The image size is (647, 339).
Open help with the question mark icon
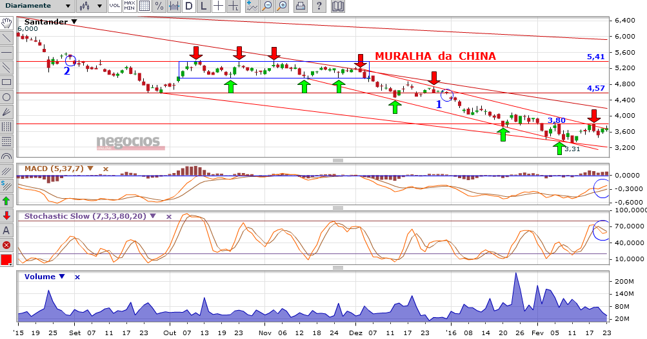319,6
